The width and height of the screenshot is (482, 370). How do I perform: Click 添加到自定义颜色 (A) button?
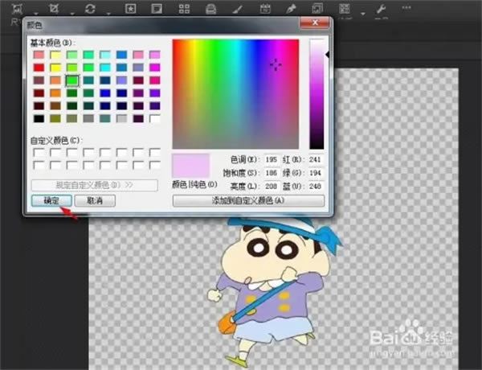[248, 201]
